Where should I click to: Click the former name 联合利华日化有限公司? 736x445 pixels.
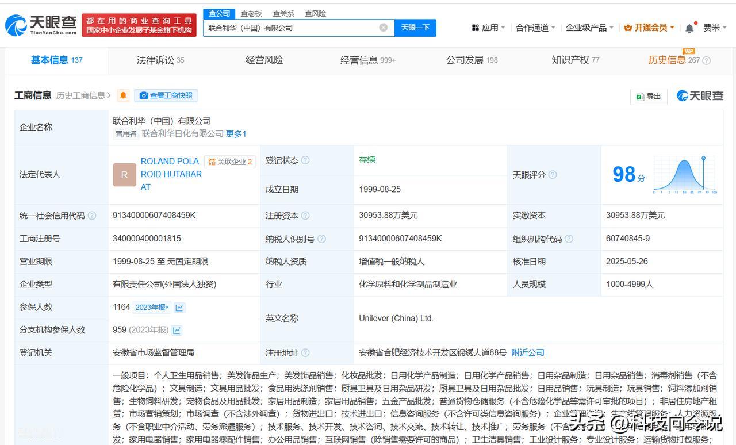(x=183, y=134)
